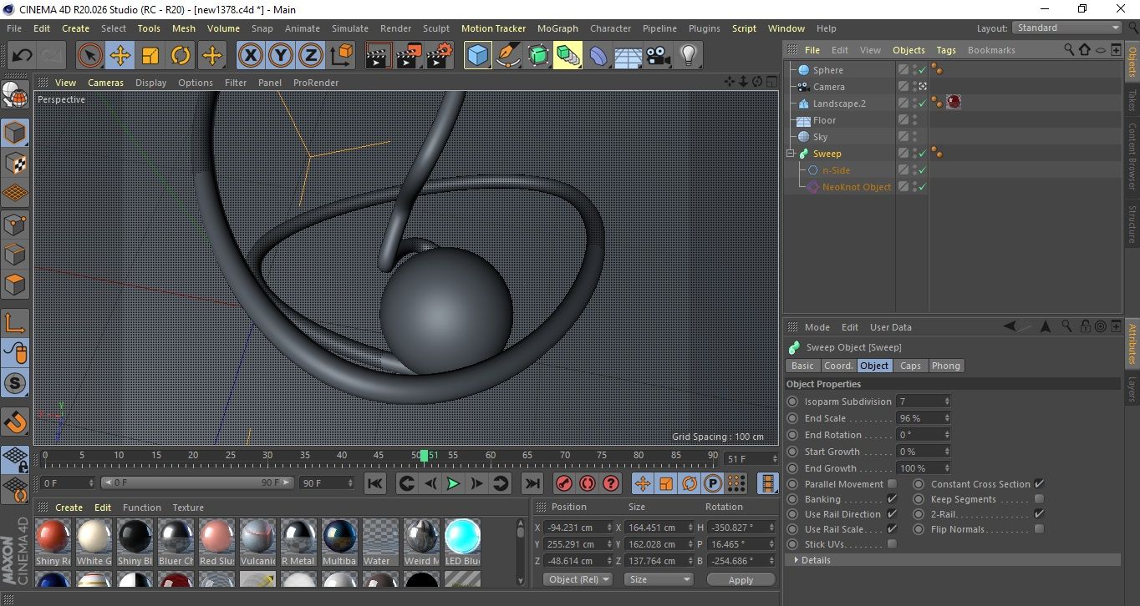This screenshot has width=1140, height=606.
Task: Open the Object (Rel) coordinate dropdown
Action: tap(577, 579)
